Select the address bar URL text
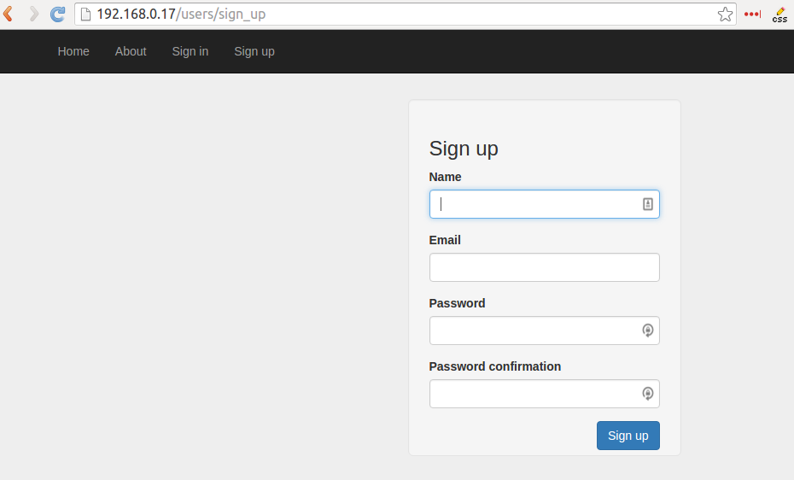This screenshot has height=480, width=794. point(181,15)
